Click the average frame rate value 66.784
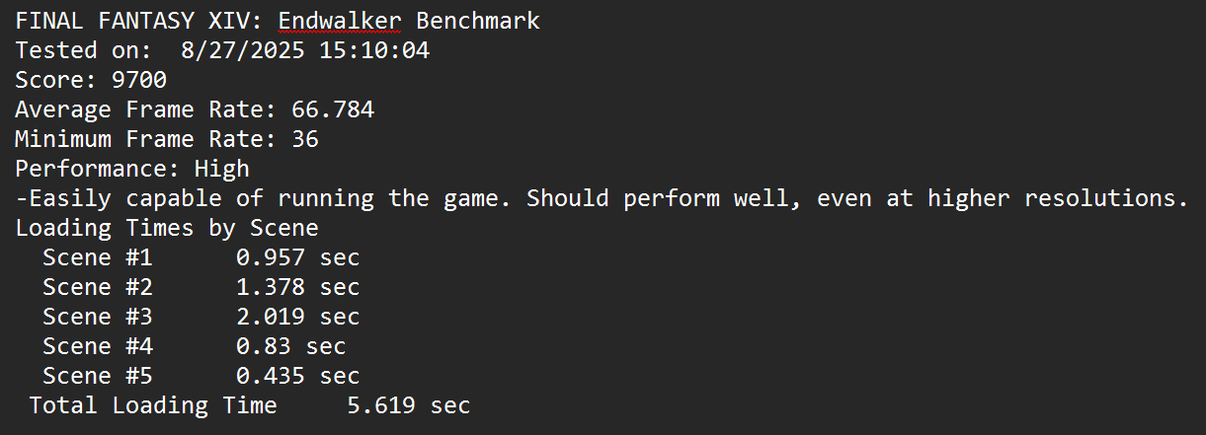This screenshot has height=435, width=1206. pos(333,109)
